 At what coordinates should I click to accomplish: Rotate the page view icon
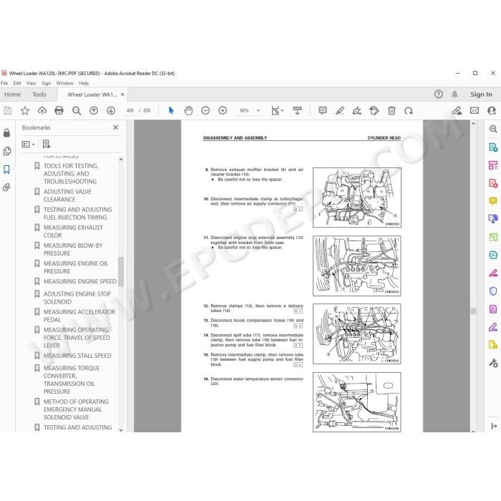(409, 110)
